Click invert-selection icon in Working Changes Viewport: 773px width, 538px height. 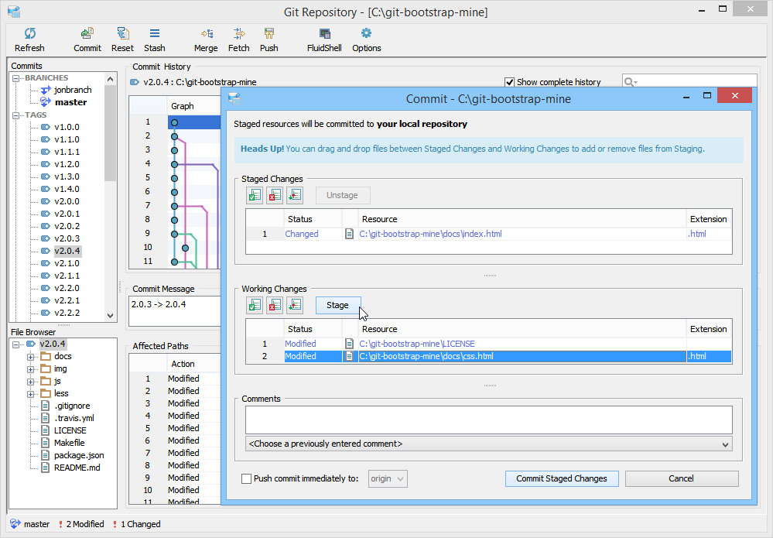(295, 305)
